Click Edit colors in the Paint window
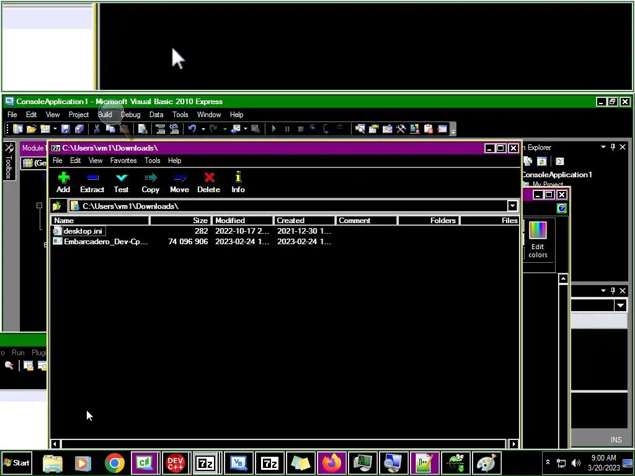This screenshot has height=476, width=635. coord(538,240)
